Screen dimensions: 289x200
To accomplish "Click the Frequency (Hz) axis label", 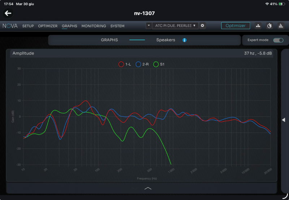I will click(147, 178).
